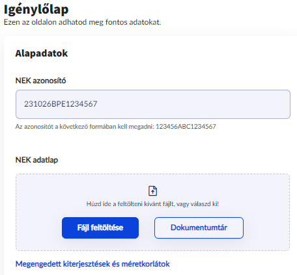The width and height of the screenshot is (297, 275).
Task: Click the Igénylőlap page title
Action: click(x=36, y=10)
